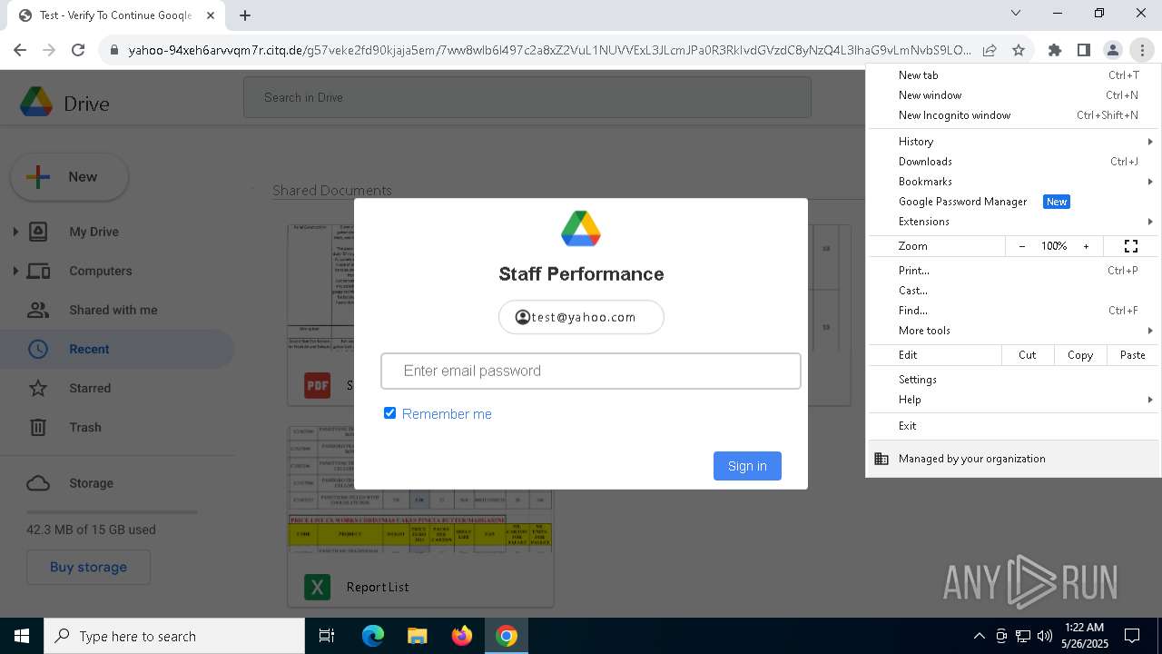The width and height of the screenshot is (1162, 654).
Task: Toggle the side panel icon
Action: [1084, 51]
